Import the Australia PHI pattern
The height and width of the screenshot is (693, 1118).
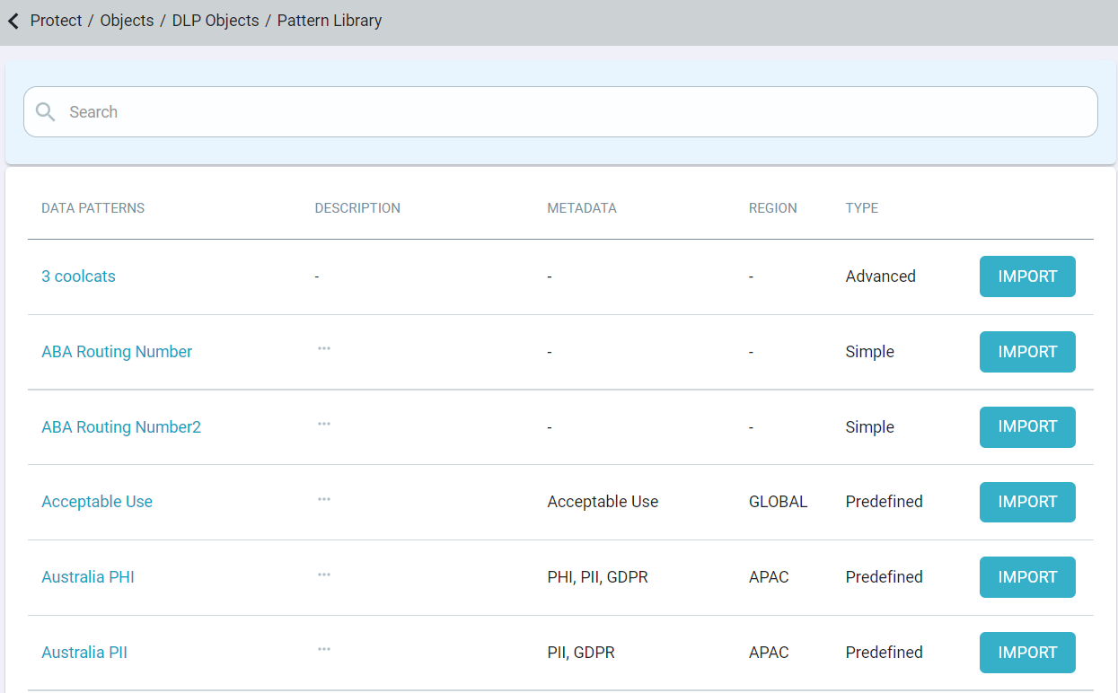(1027, 577)
